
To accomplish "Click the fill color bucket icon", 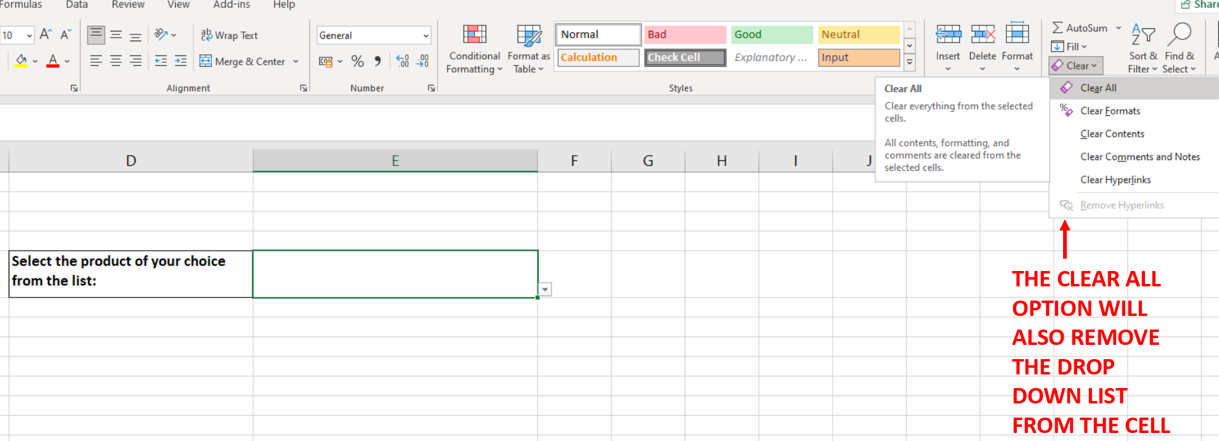I will [x=21, y=61].
